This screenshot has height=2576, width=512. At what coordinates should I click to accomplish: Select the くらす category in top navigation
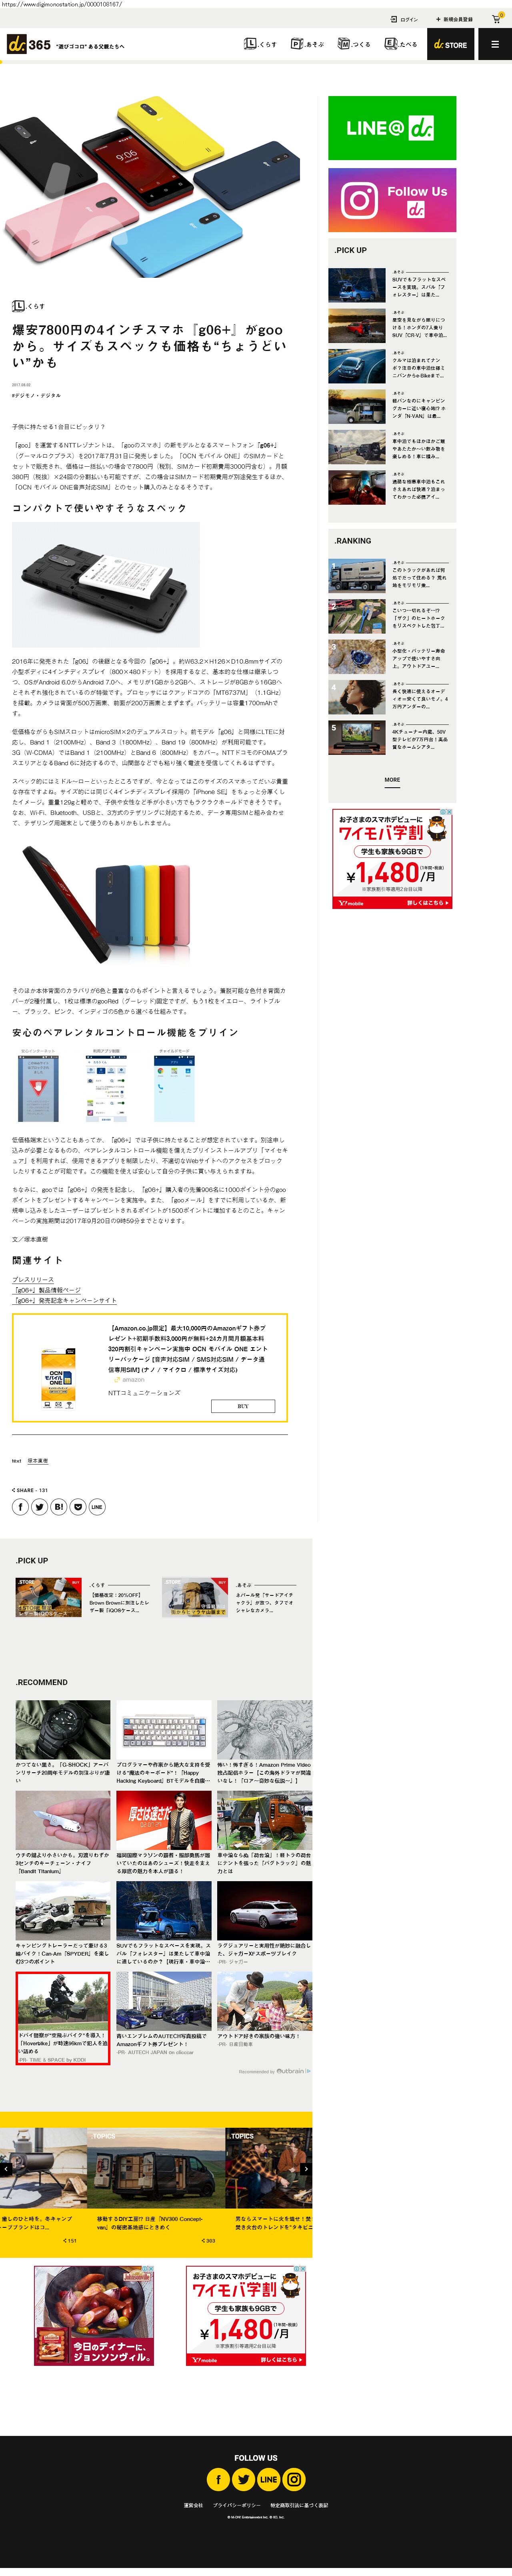coord(260,44)
